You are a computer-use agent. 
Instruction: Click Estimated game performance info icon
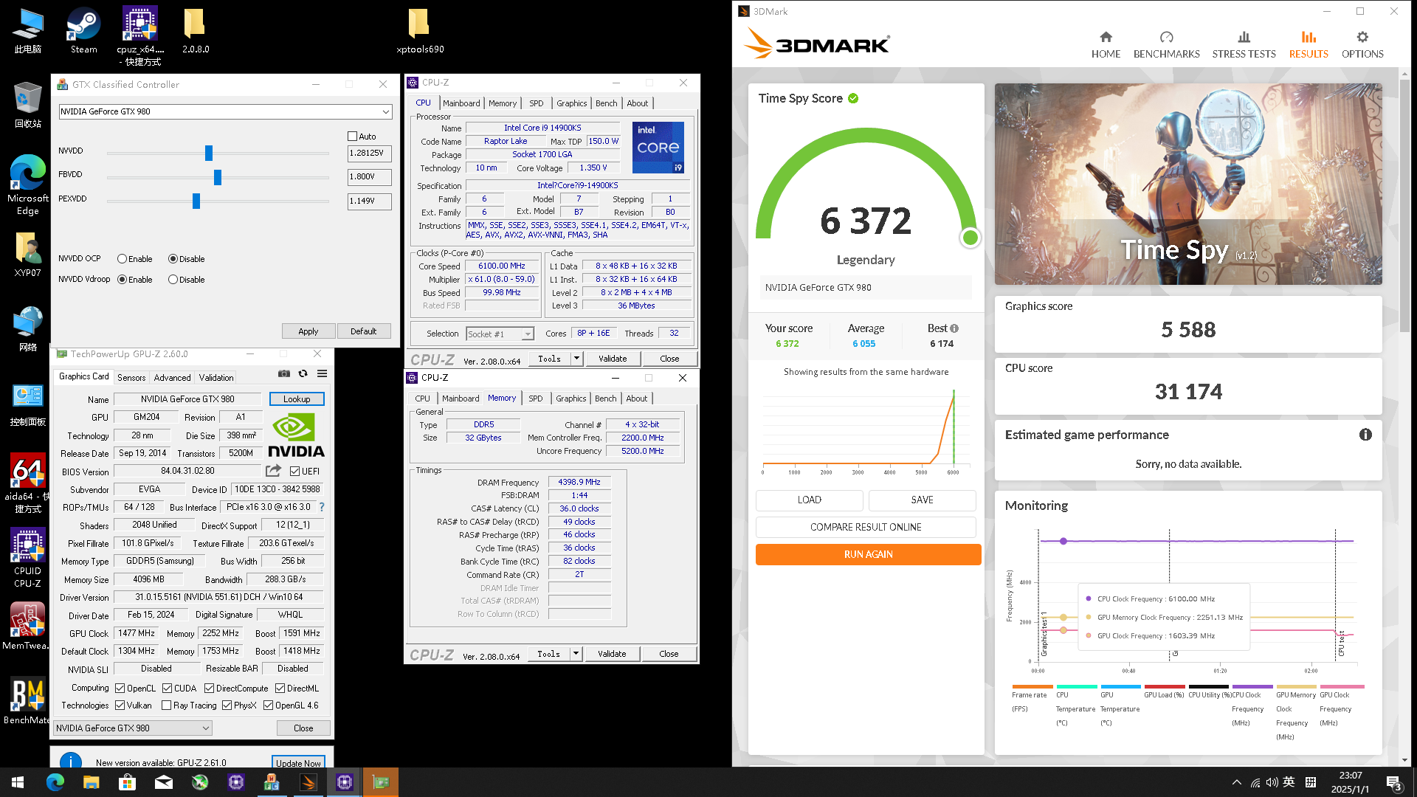[1365, 435]
